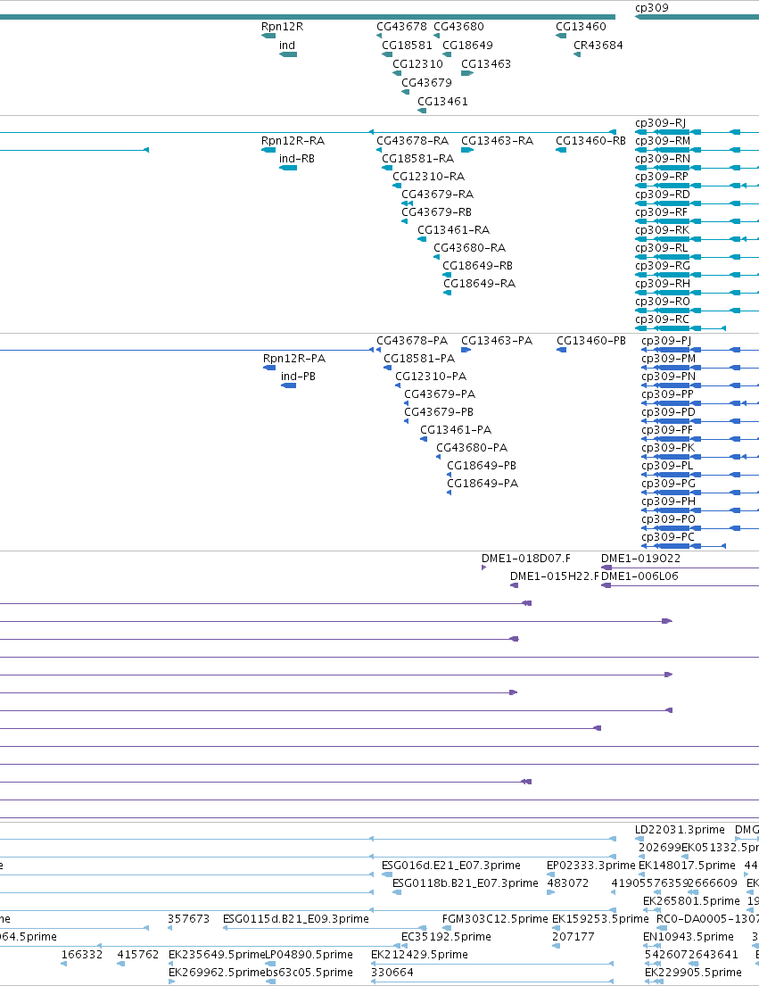Click the CG18581 gene label
Viewport: 759px width, 986px height.
point(407,46)
